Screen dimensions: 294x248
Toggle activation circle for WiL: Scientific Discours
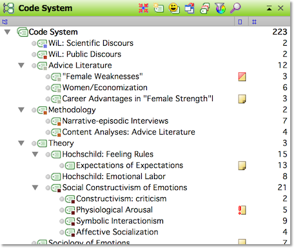(x=34, y=44)
